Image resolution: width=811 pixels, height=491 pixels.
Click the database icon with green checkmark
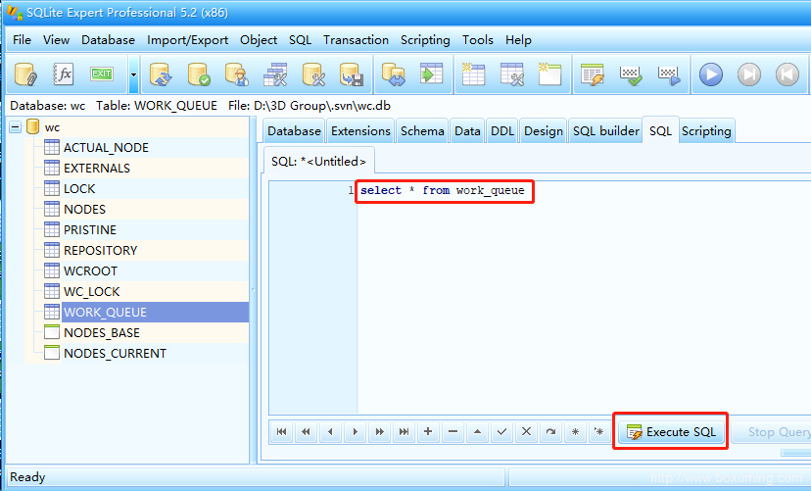tap(199, 74)
